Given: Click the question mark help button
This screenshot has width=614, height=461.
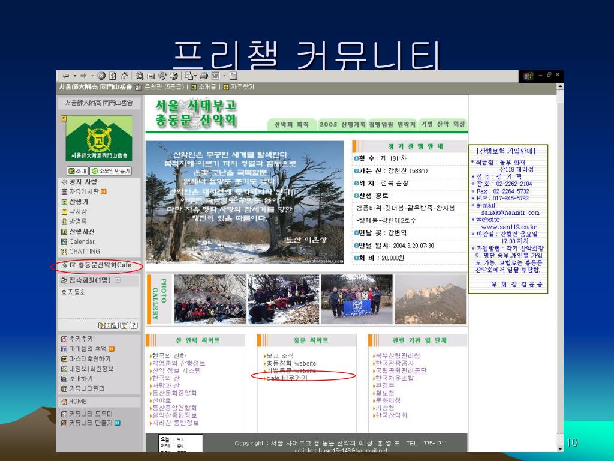Looking at the screenshot, I should (x=134, y=325).
